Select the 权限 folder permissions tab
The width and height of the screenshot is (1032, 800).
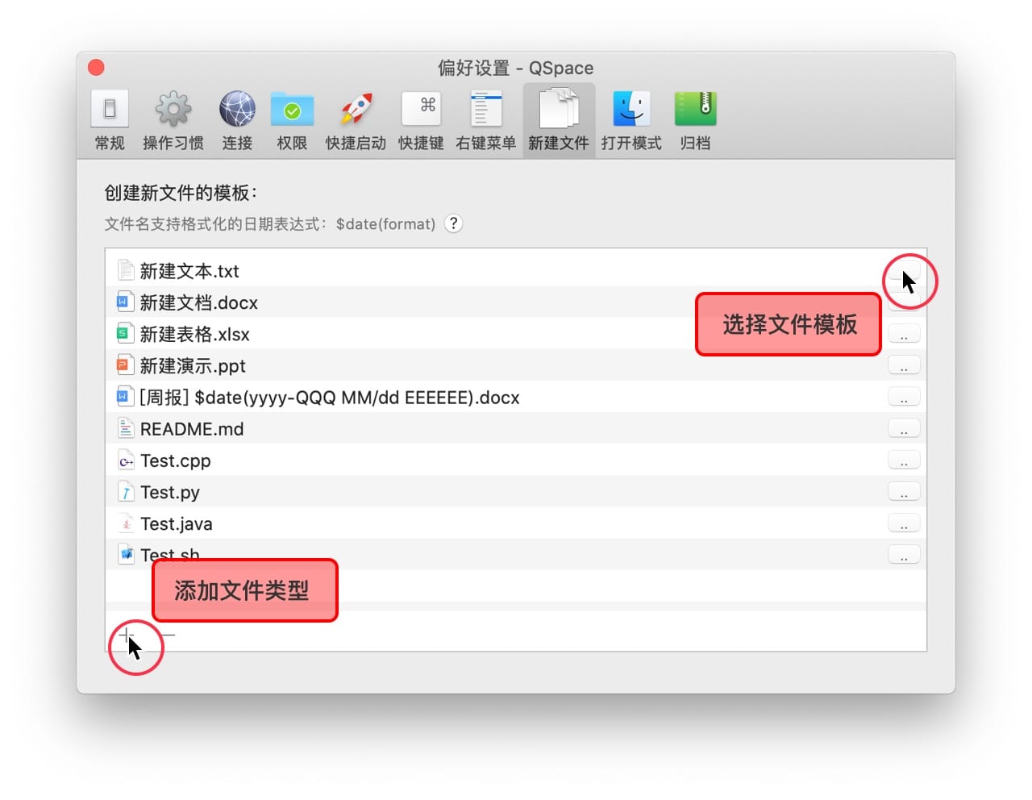[292, 121]
